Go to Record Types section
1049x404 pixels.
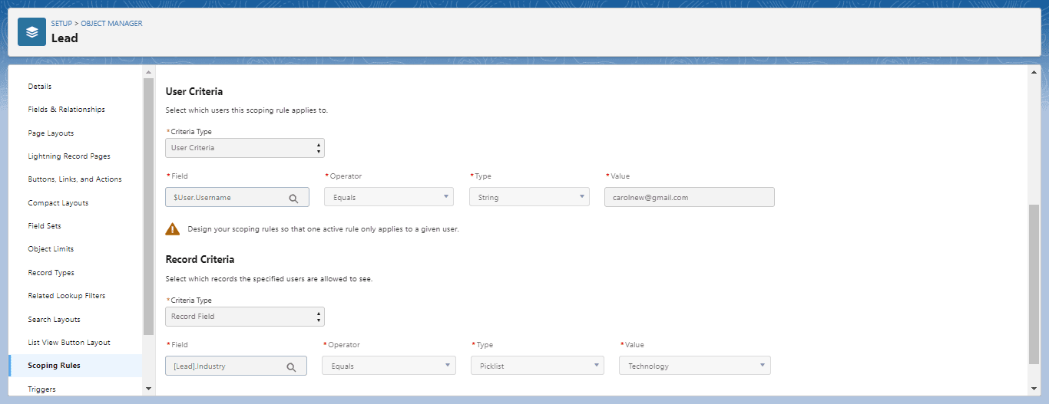51,273
